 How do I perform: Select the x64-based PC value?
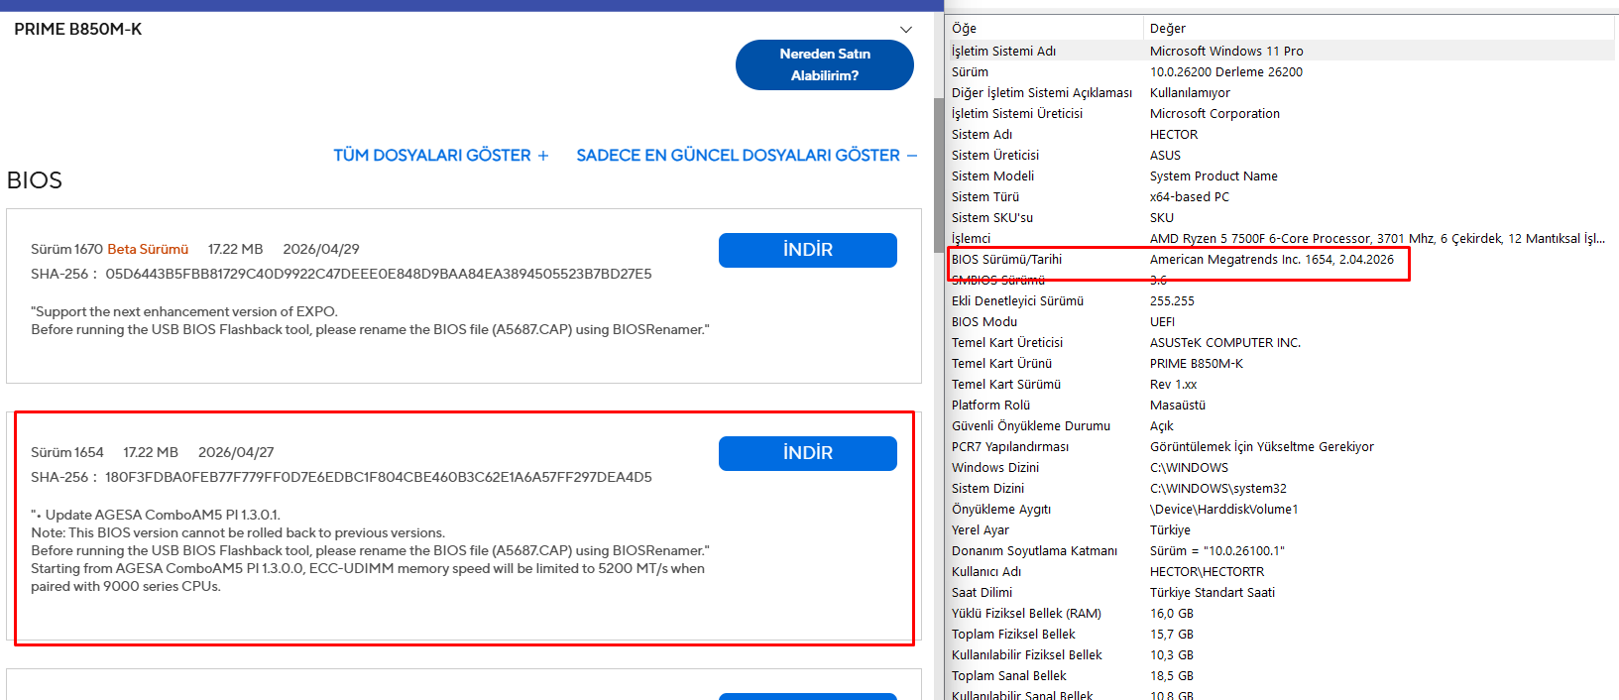pos(1190,196)
